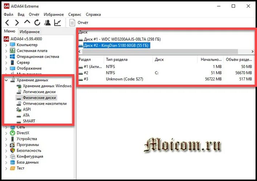This screenshot has width=257, height=181.
Task: Click the DirectX Xbox icon
Action: tap(12, 133)
